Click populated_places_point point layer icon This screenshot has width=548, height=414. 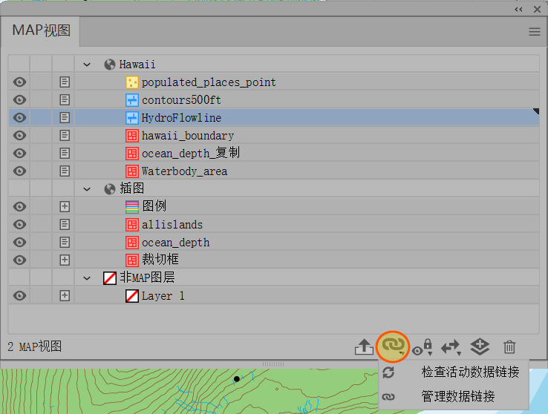[131, 82]
